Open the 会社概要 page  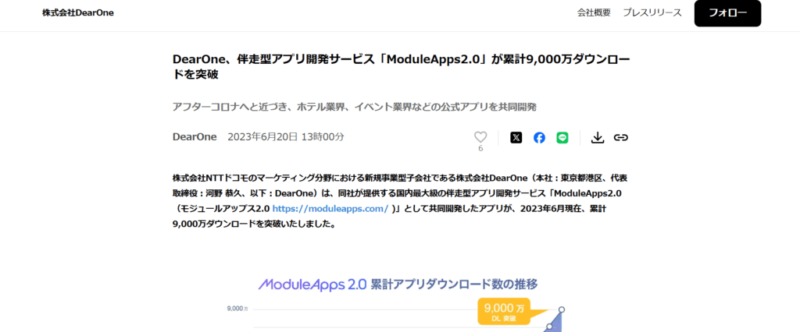(x=594, y=13)
